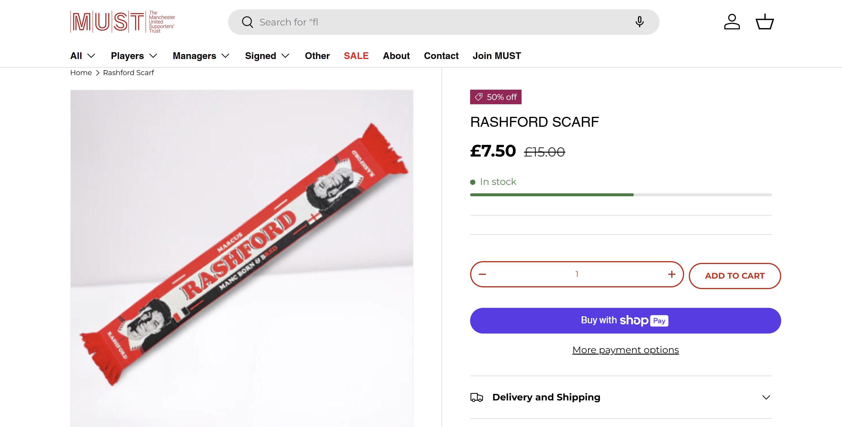Open More payment options link
Image resolution: width=842 pixels, height=427 pixels.
[625, 350]
